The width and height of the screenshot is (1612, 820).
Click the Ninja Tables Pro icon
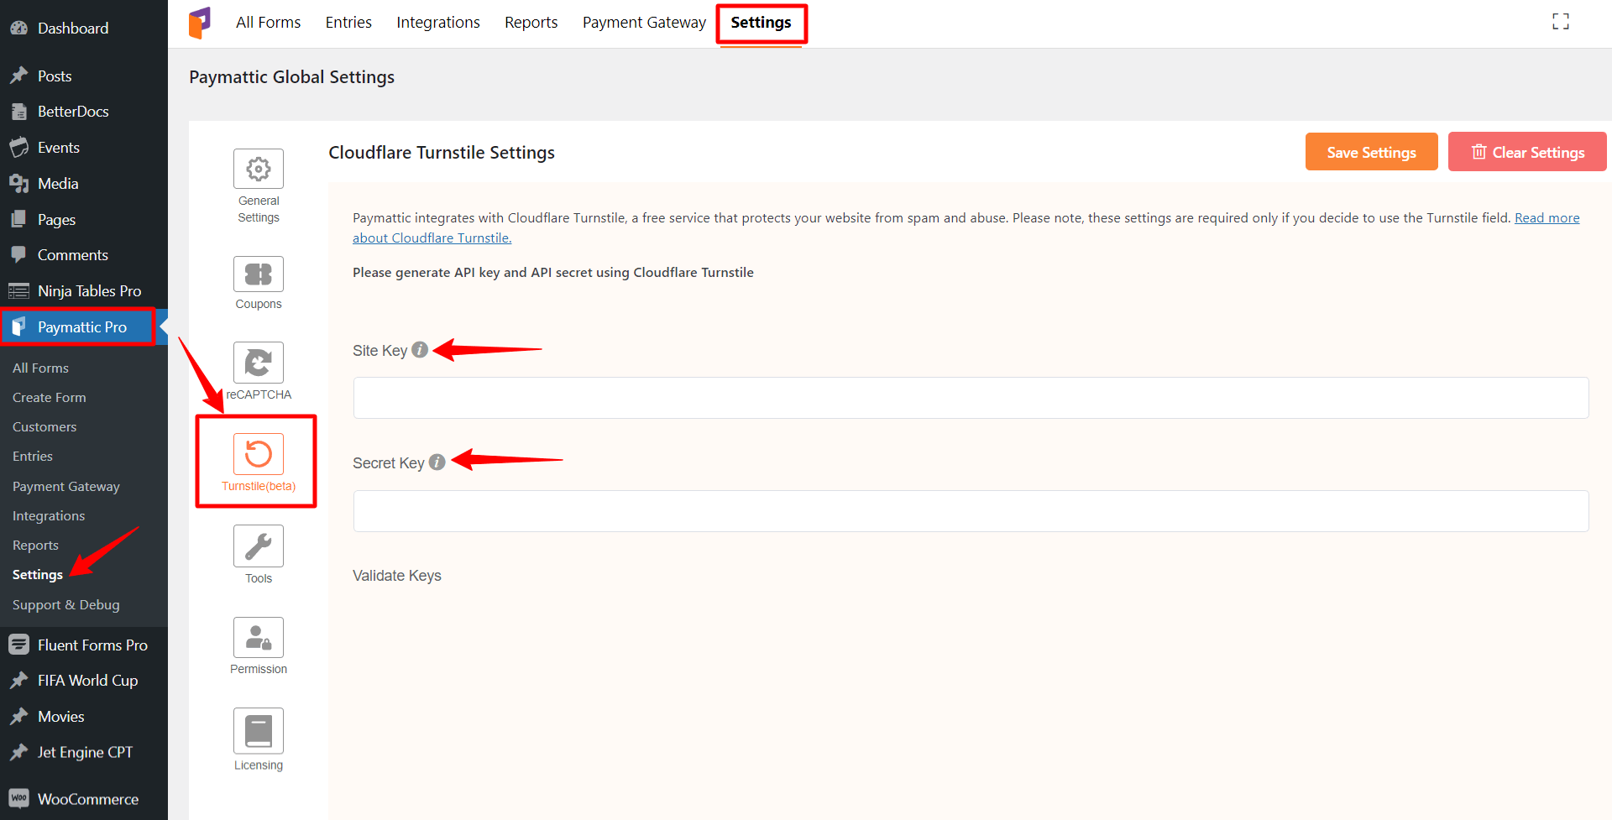click(x=19, y=290)
